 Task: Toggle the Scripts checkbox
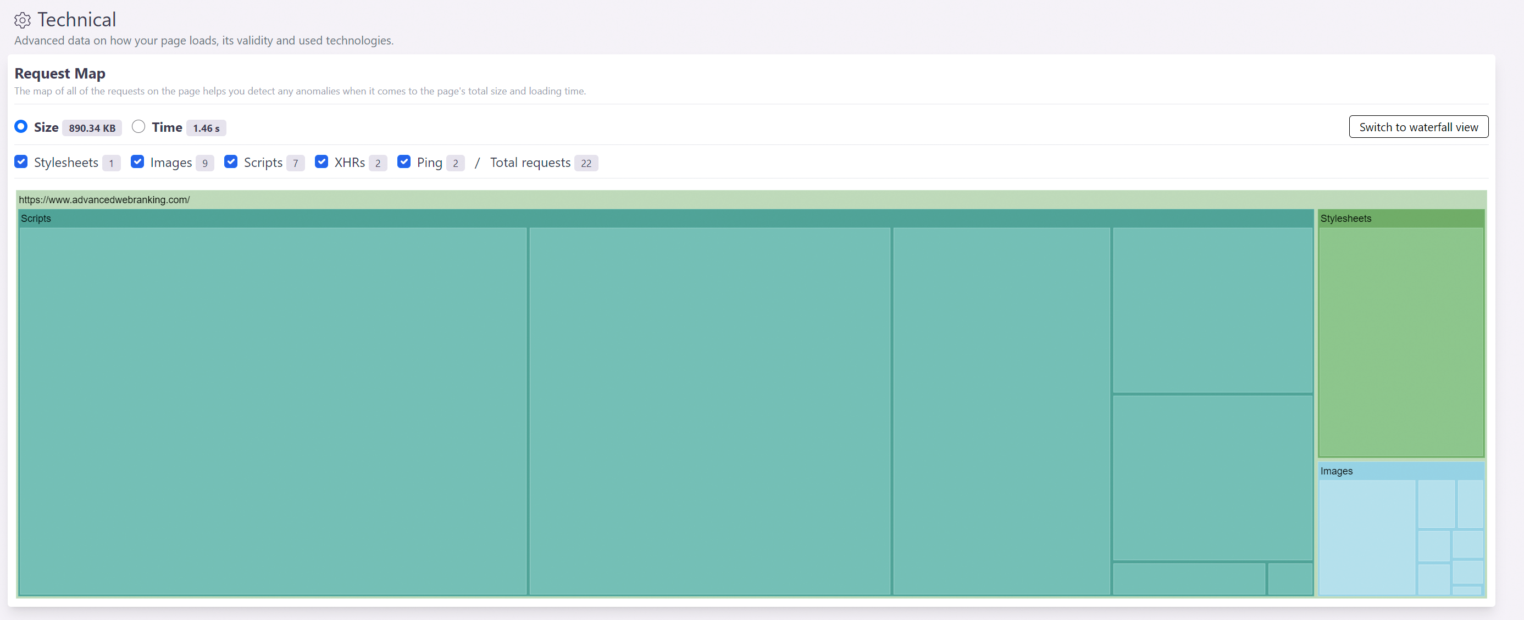[231, 162]
